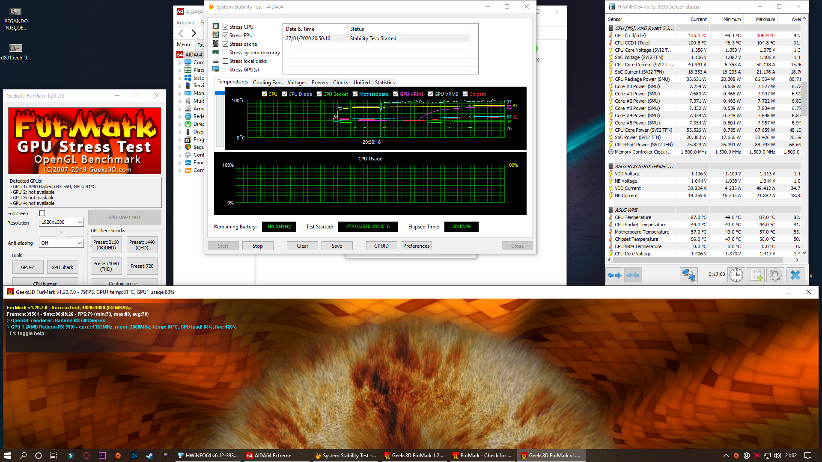
Task: Open Cortana circle icon in taskbar
Action: click(x=39, y=456)
